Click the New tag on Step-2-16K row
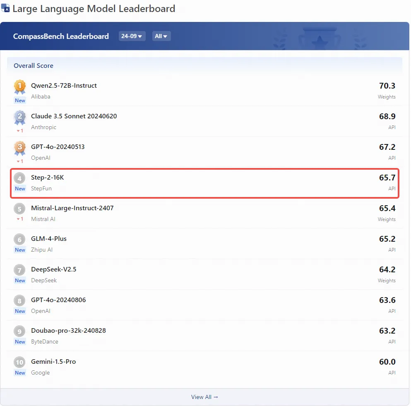411x406 pixels. click(20, 188)
